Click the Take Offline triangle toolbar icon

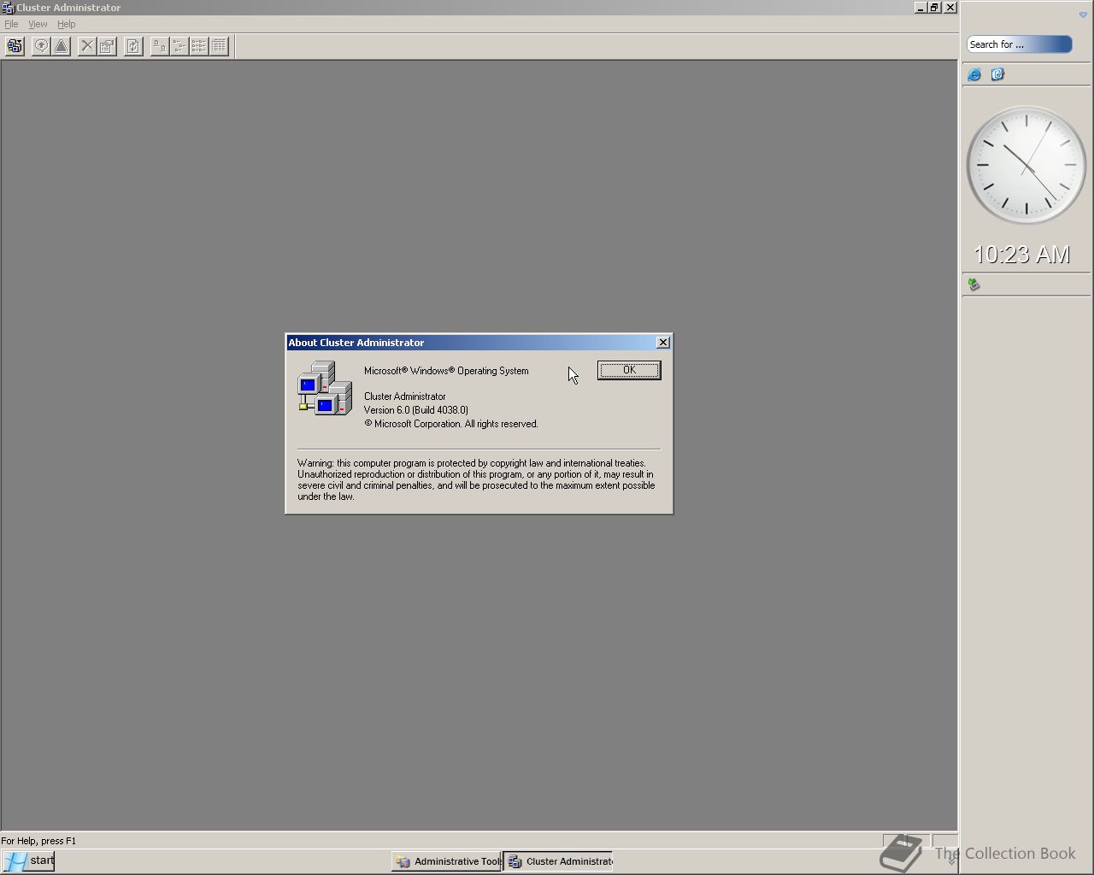tap(62, 46)
